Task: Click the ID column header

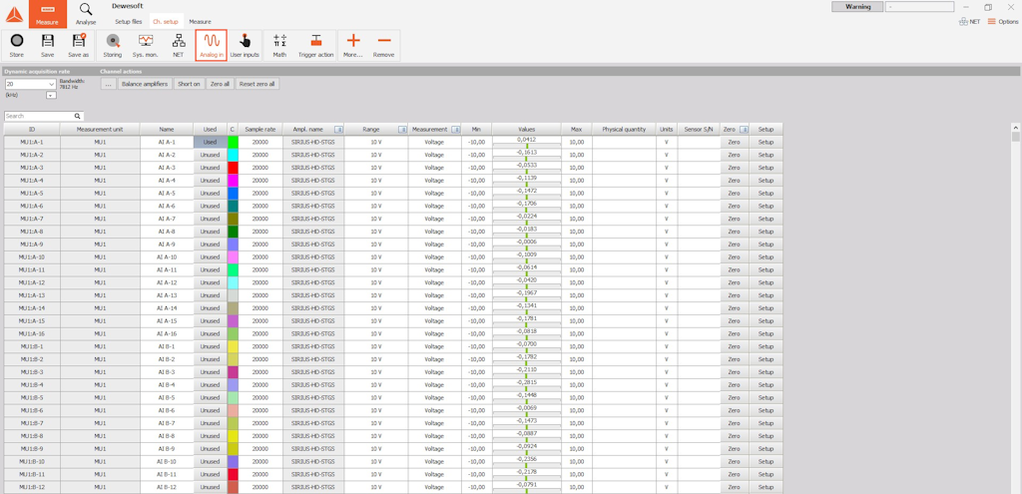Action: 32,129
